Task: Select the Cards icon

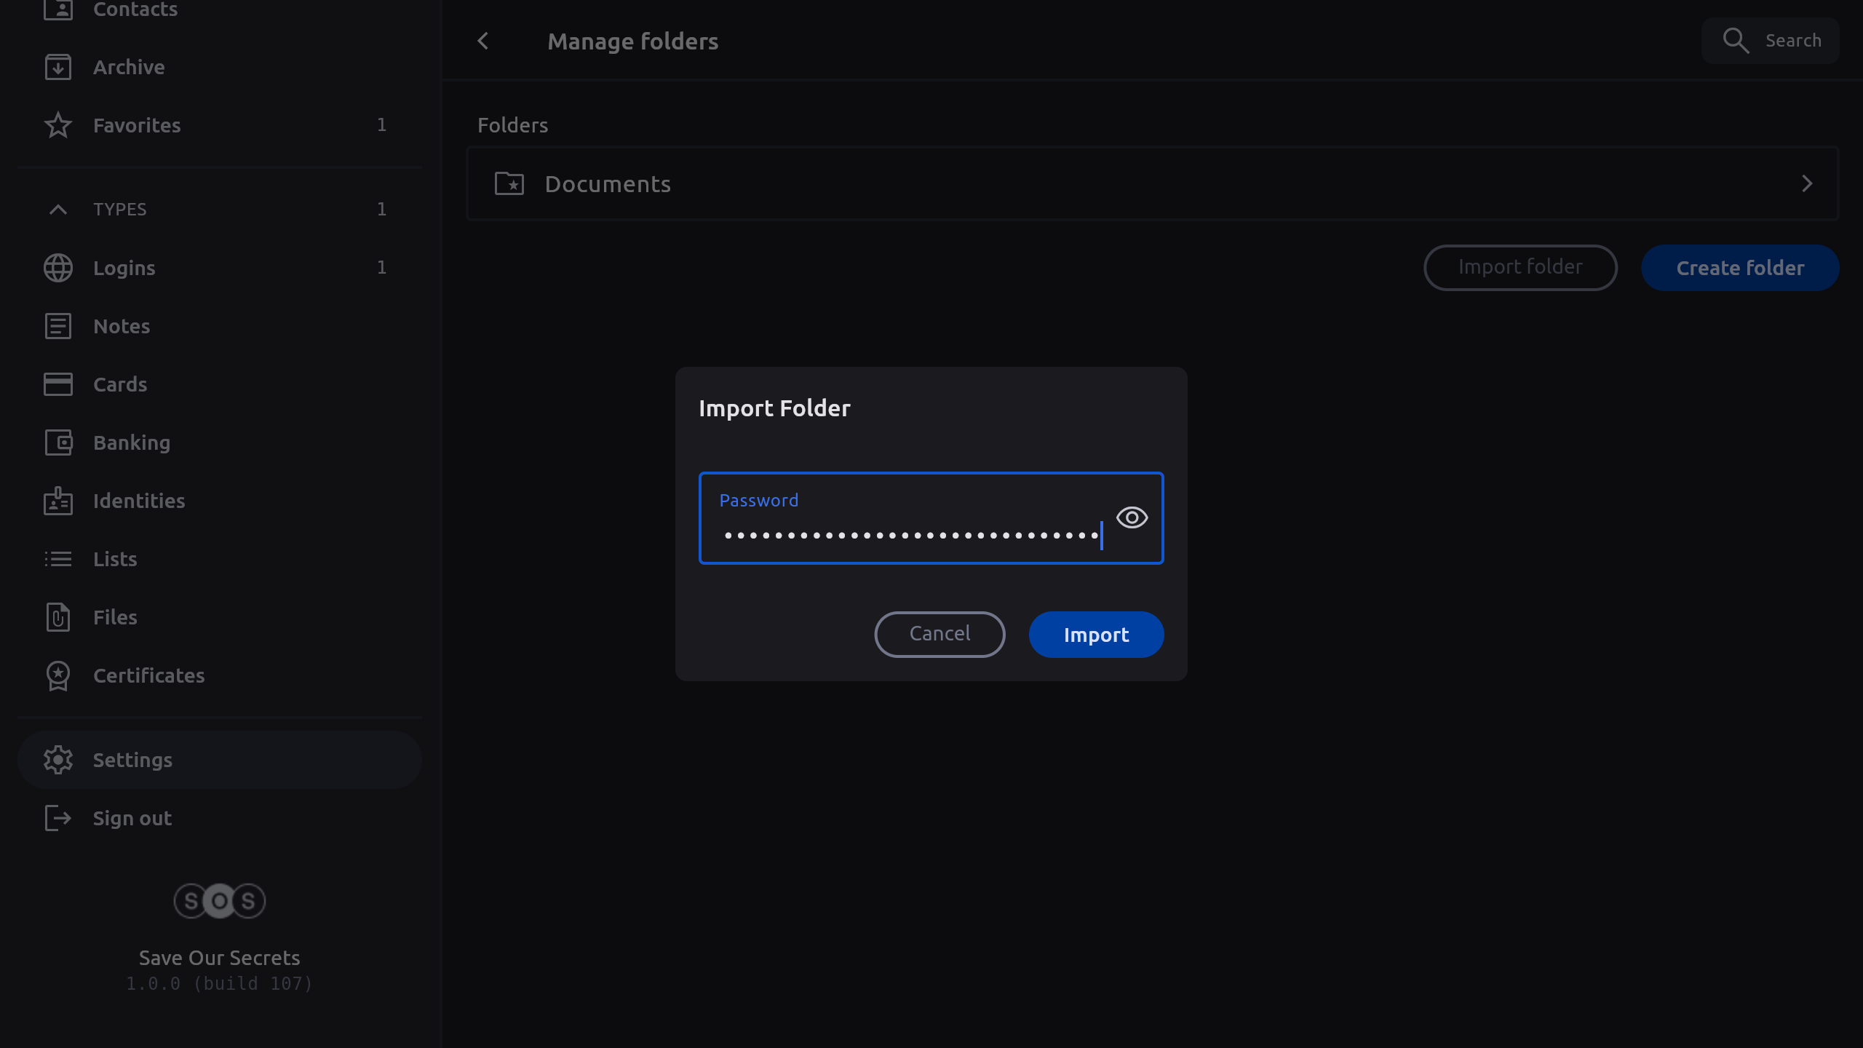Action: [58, 384]
